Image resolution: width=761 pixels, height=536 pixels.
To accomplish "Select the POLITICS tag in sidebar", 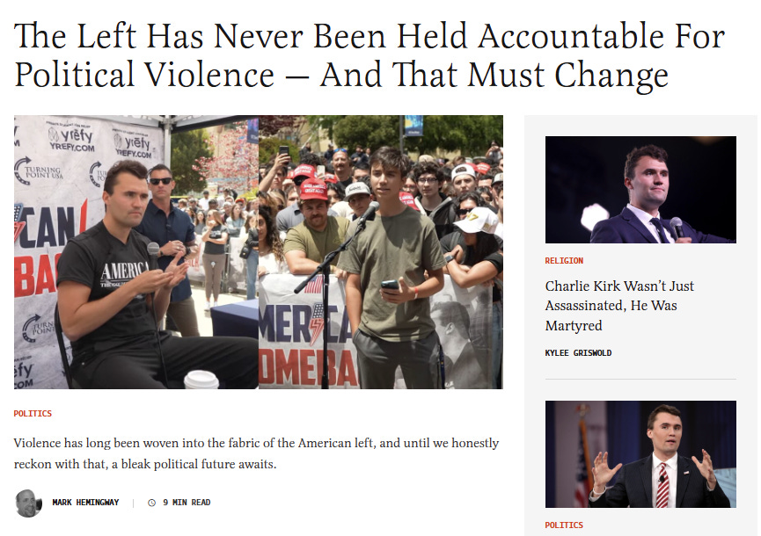I will pyautogui.click(x=564, y=525).
